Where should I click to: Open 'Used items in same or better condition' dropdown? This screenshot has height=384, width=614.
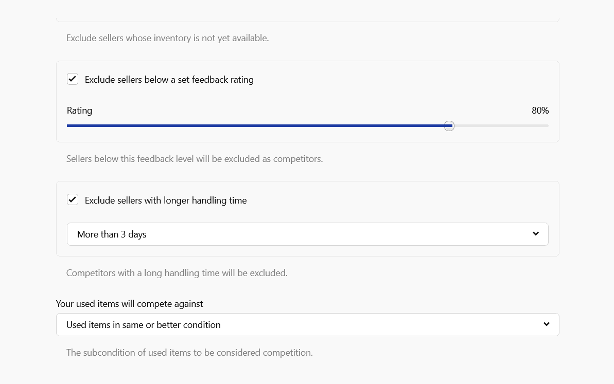tap(307, 325)
